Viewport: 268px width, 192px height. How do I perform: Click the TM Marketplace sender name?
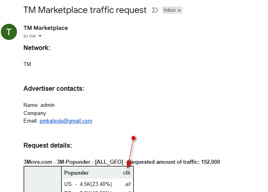click(46, 28)
